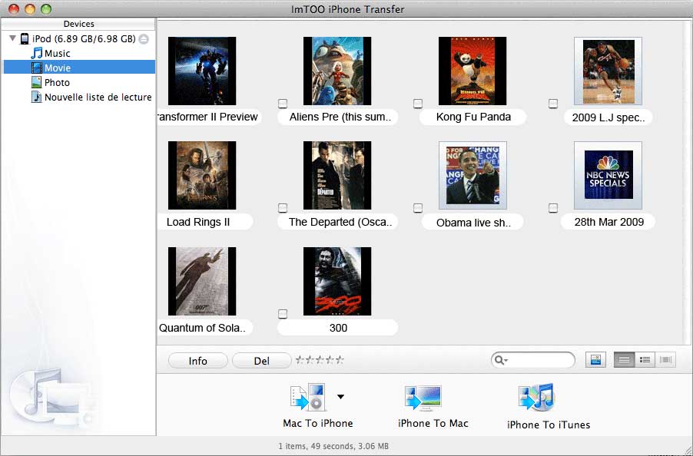Check the Kong Fu Panda checkbox

(418, 104)
